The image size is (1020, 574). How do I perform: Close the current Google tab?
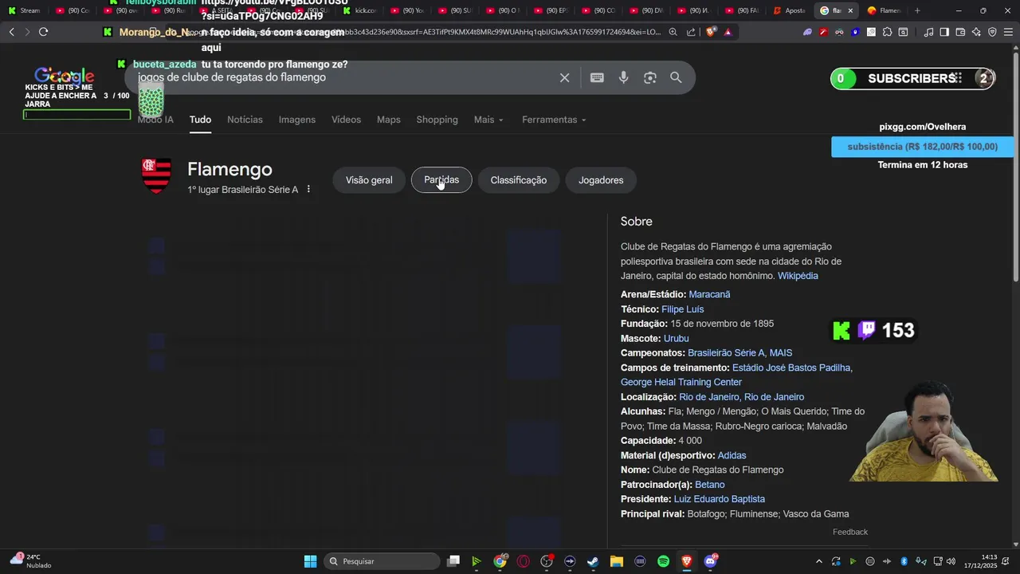(x=850, y=10)
